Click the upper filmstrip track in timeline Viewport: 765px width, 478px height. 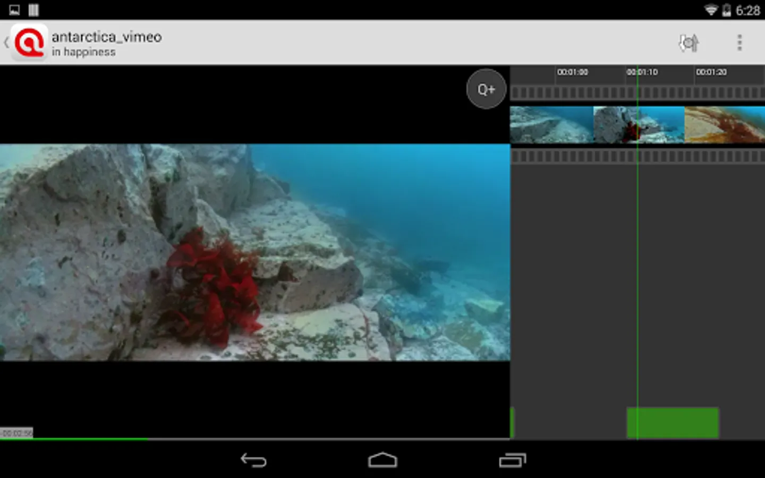[637, 93]
